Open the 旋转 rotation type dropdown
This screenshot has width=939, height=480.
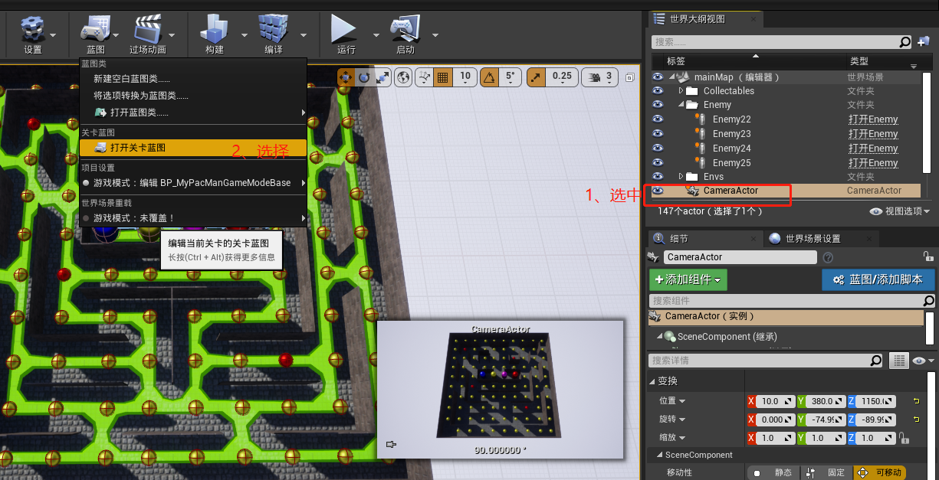[x=672, y=420]
